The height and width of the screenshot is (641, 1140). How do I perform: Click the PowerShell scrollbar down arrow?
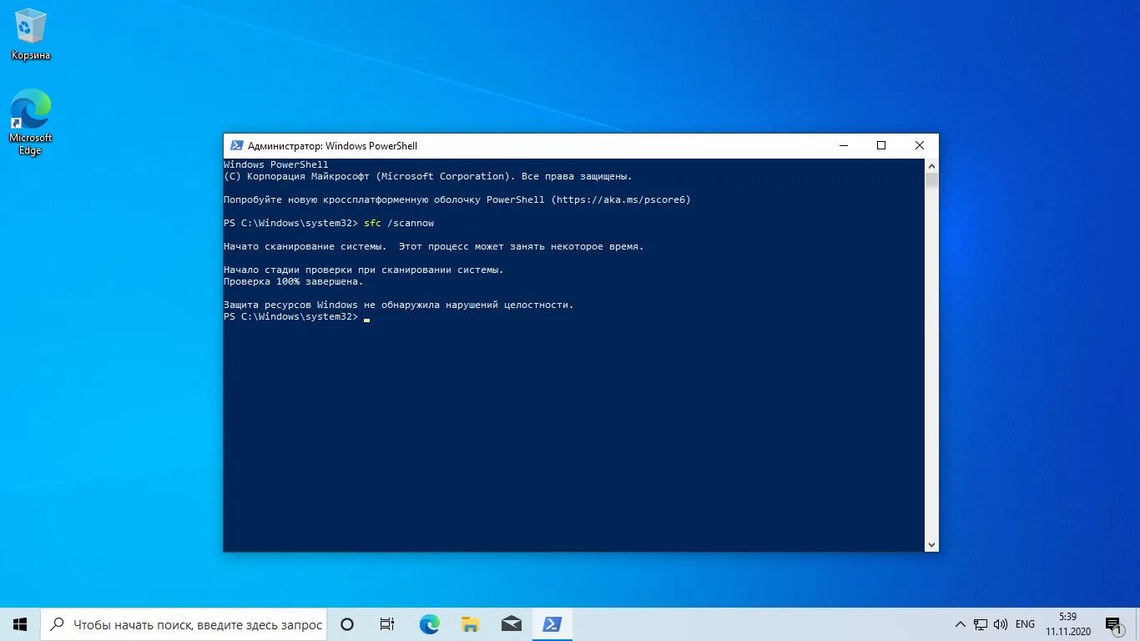pos(931,545)
